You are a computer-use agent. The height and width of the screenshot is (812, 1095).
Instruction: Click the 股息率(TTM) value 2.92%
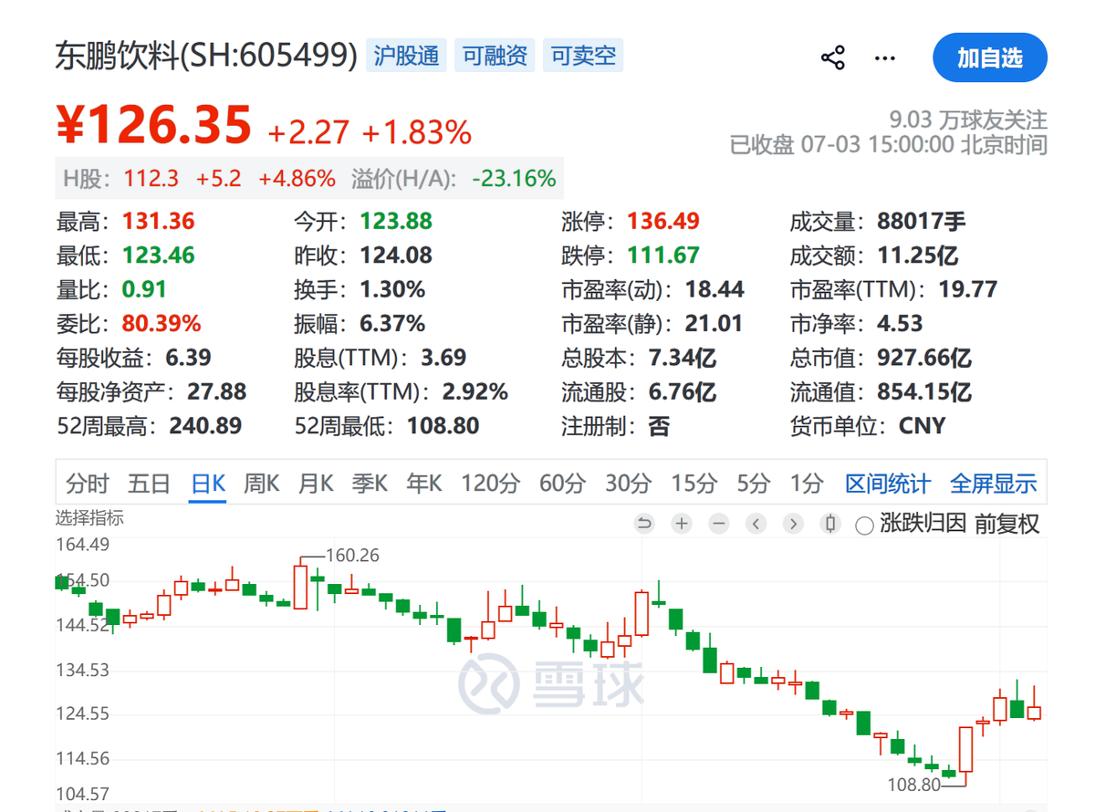pyautogui.click(x=474, y=391)
